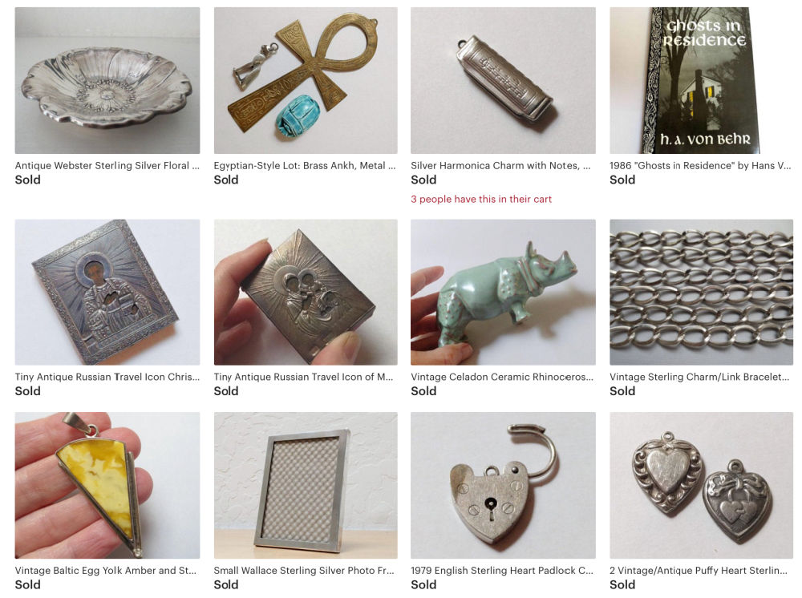Click the "3 people have this in their cart" text
This screenshot has height=598, width=802.
tap(481, 200)
